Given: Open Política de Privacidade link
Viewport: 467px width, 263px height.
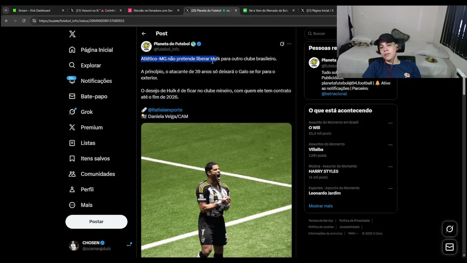Looking at the screenshot, I should 354,221.
